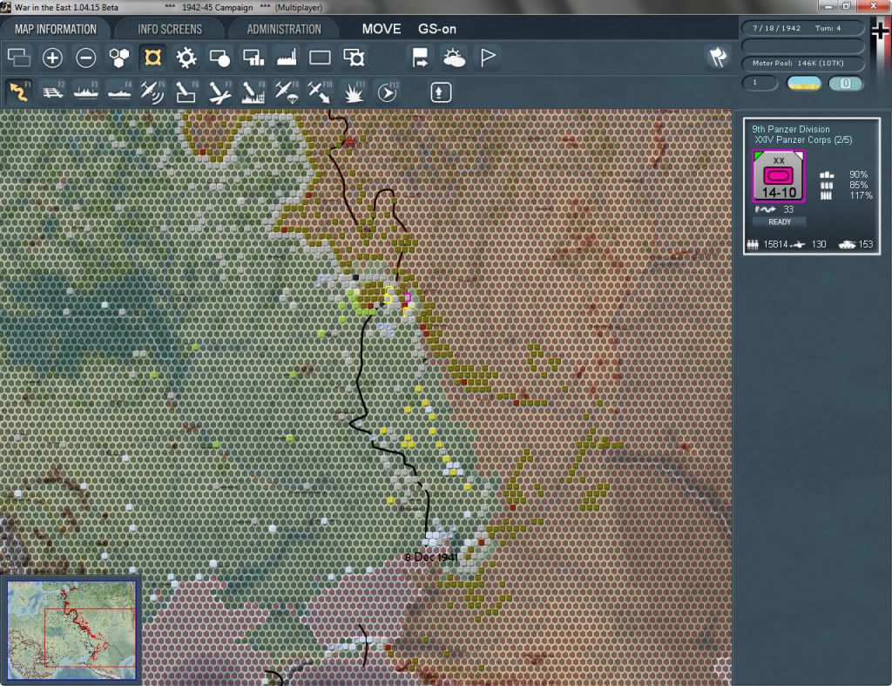892x686 pixels.
Task: Toggle the highlighted yellow square-ring map icon
Action: [152, 58]
